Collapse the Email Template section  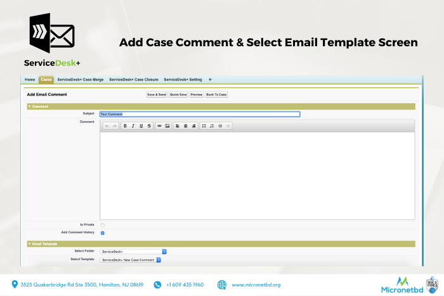[x=29, y=243]
